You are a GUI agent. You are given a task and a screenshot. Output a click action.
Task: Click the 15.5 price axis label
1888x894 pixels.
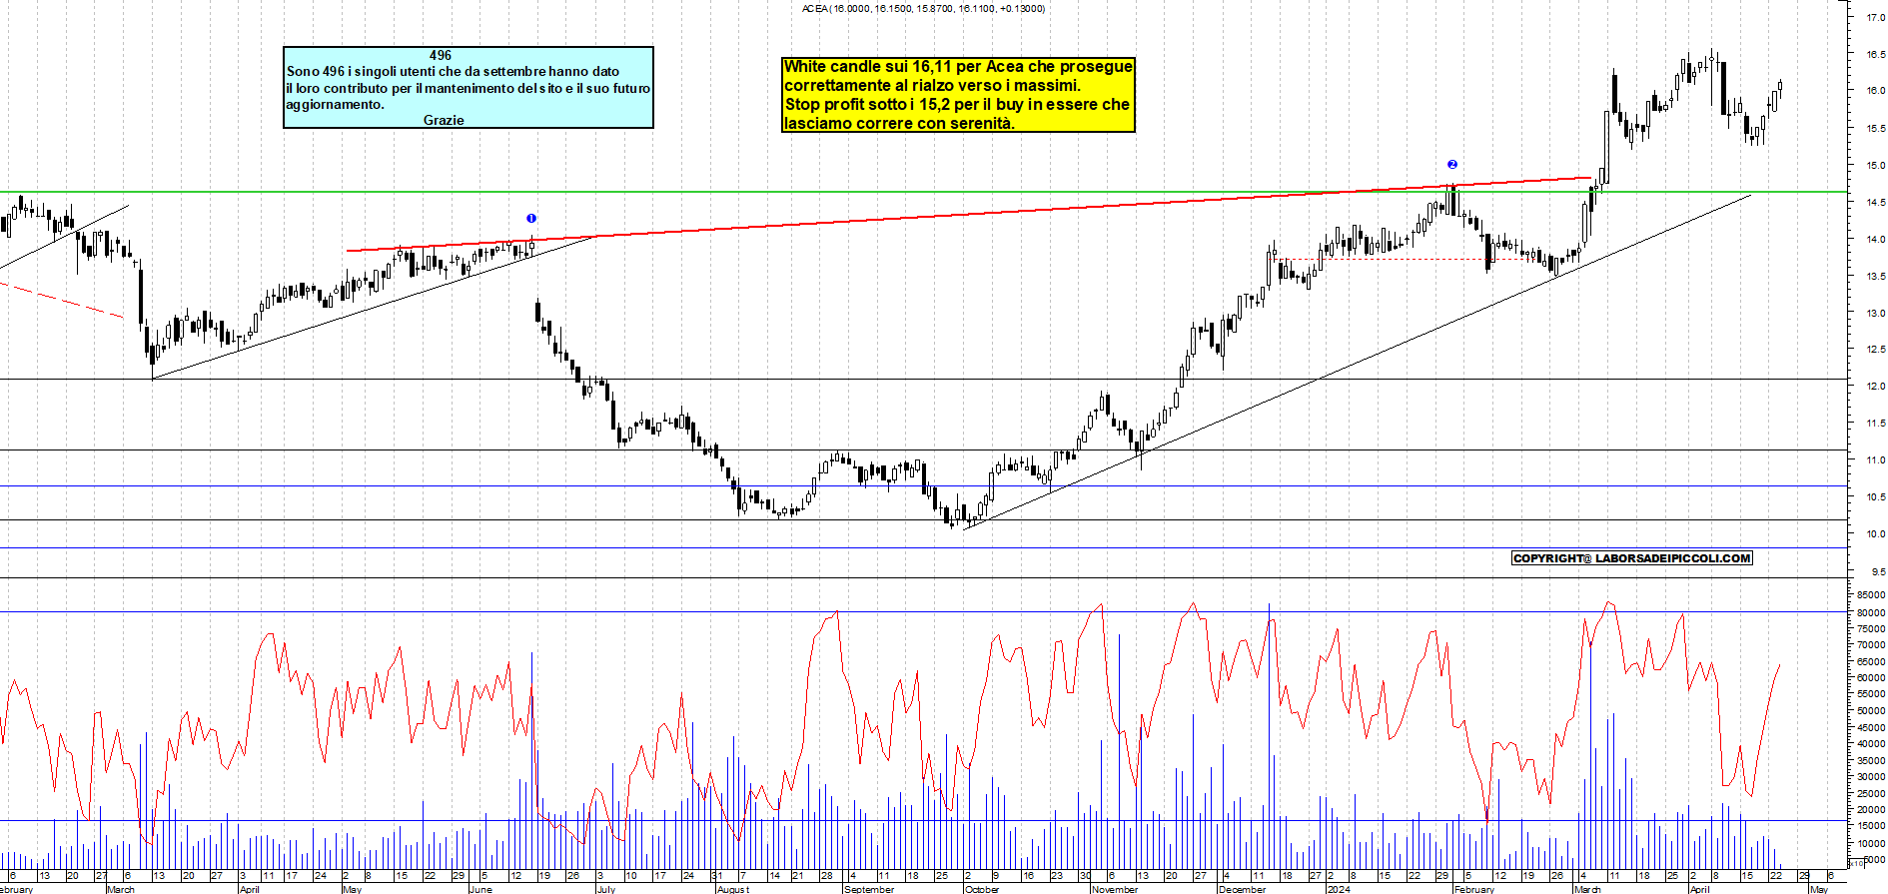pos(1875,129)
